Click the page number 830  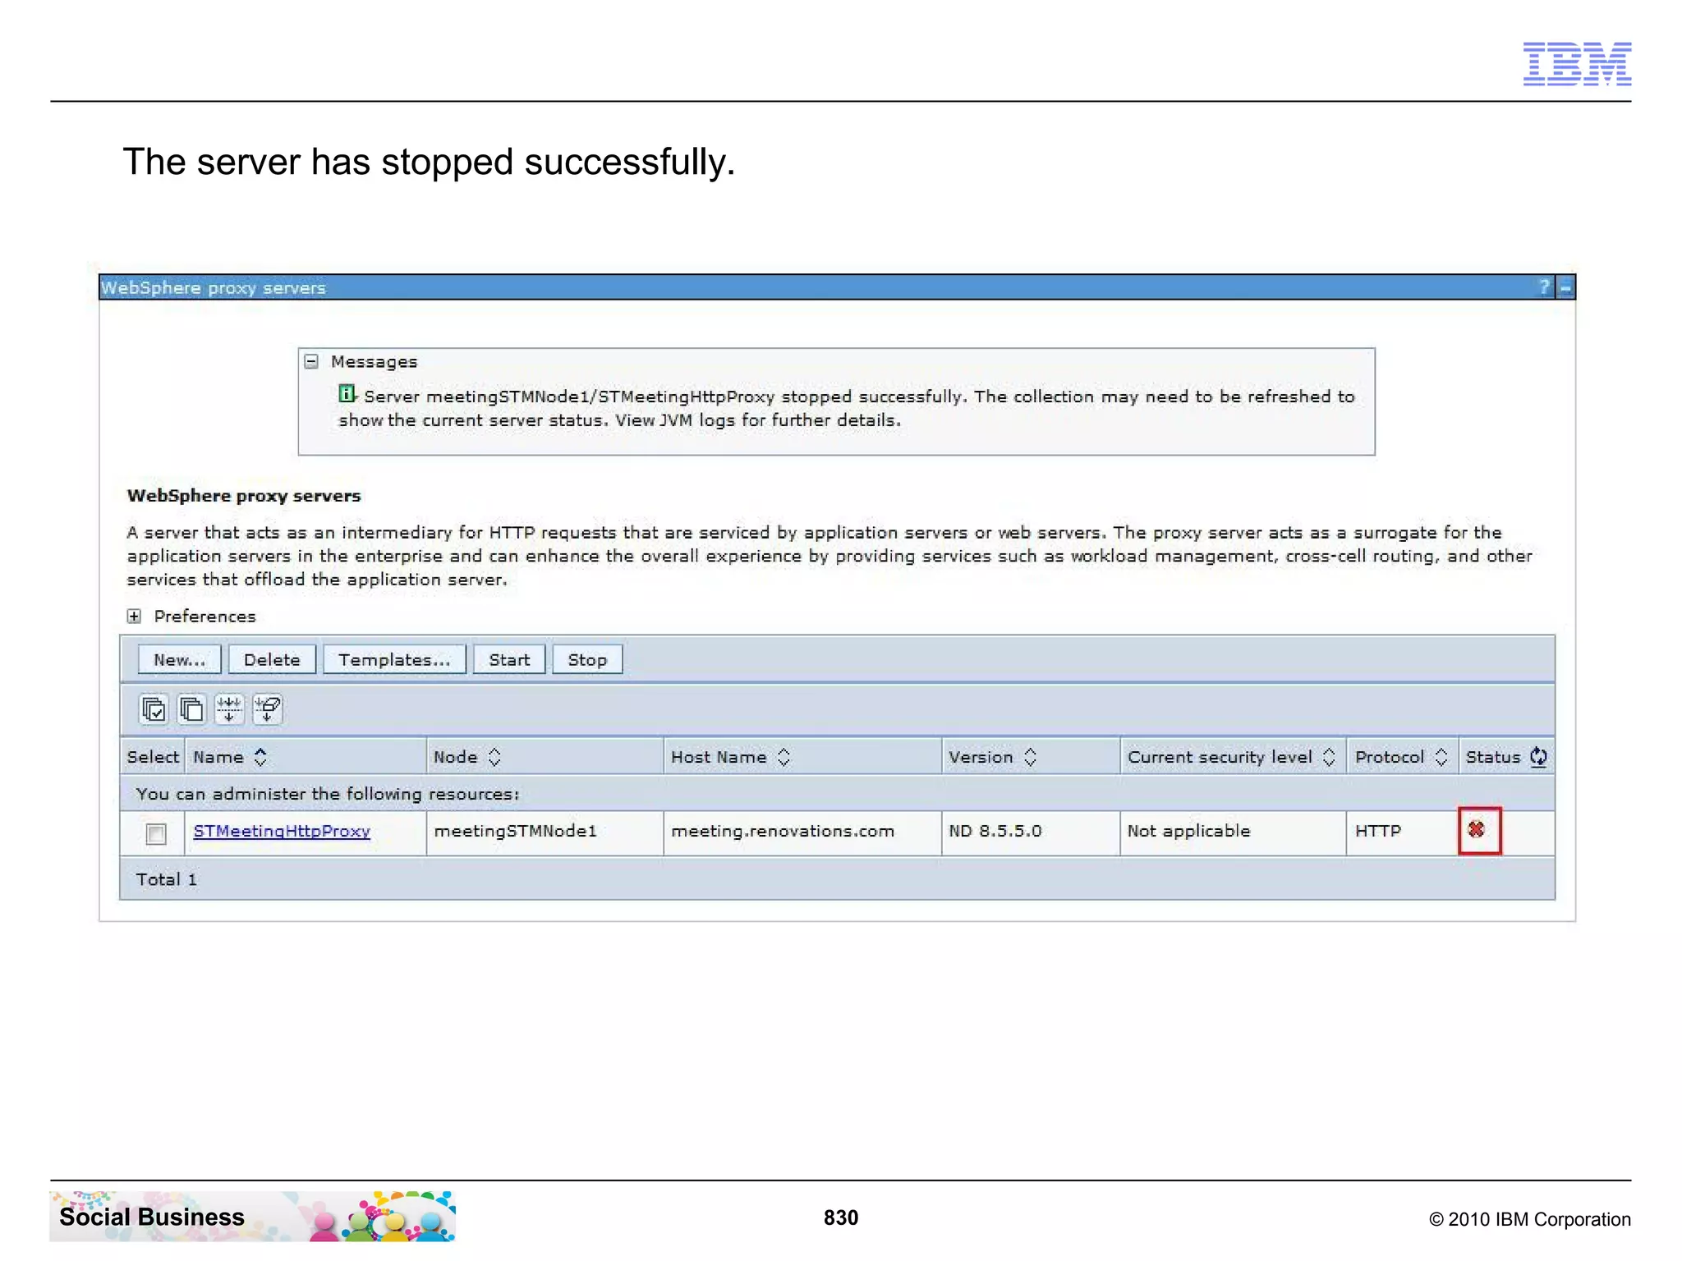point(841,1217)
